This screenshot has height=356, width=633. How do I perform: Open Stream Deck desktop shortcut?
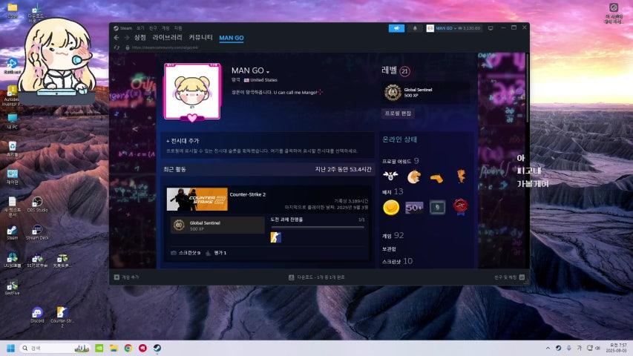[x=37, y=232]
